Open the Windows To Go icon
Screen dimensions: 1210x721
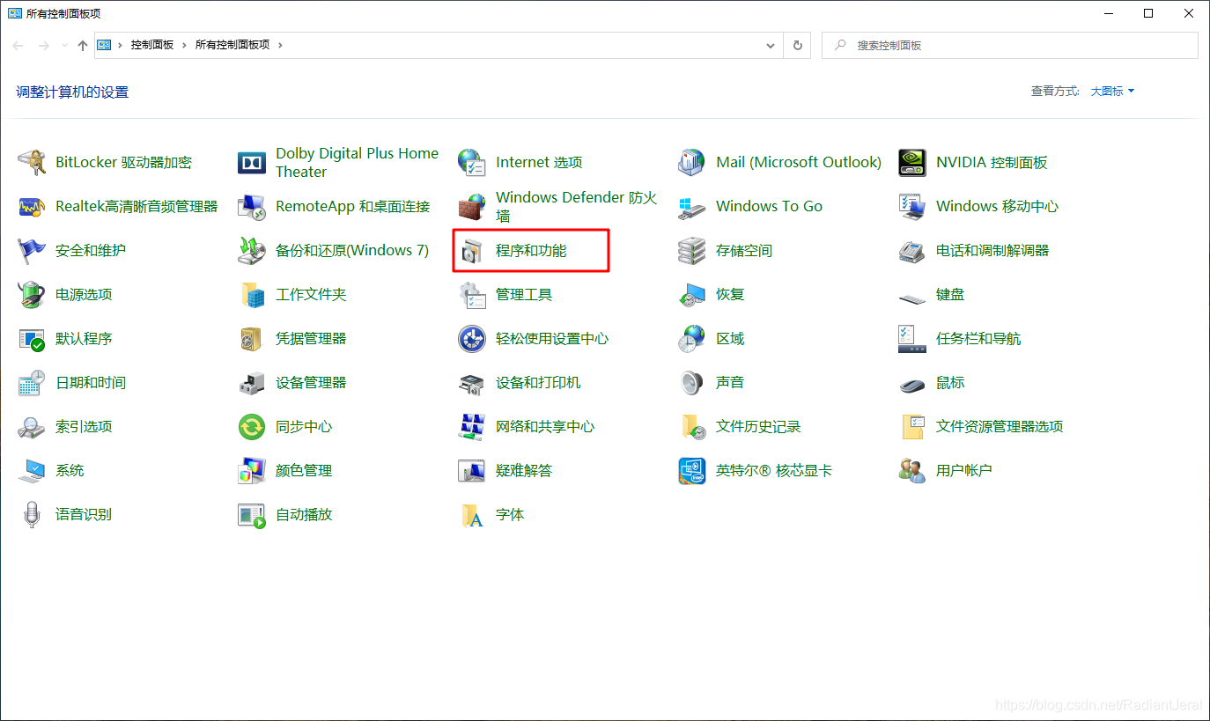pyautogui.click(x=692, y=206)
